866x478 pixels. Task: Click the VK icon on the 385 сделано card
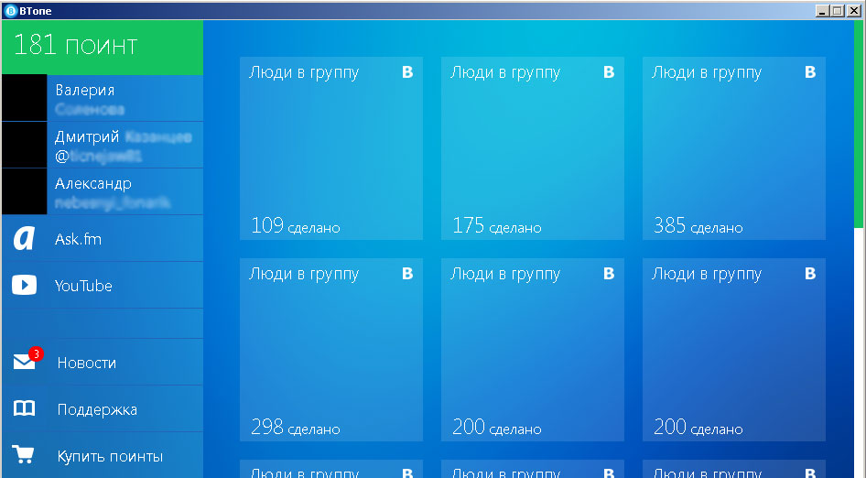810,72
